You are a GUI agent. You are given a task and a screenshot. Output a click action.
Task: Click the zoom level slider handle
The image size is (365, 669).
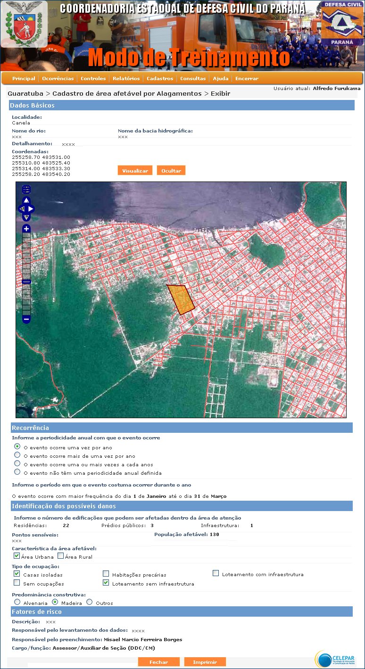click(26, 281)
